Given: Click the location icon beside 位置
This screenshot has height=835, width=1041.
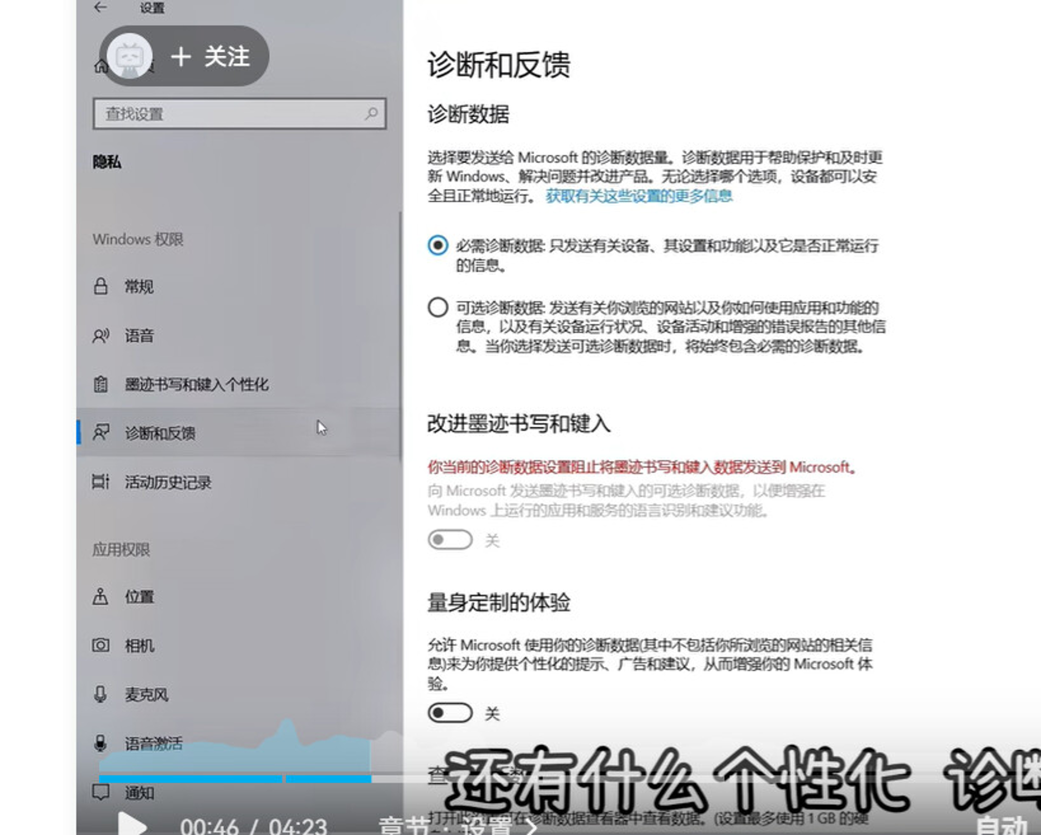Looking at the screenshot, I should pos(100,596).
